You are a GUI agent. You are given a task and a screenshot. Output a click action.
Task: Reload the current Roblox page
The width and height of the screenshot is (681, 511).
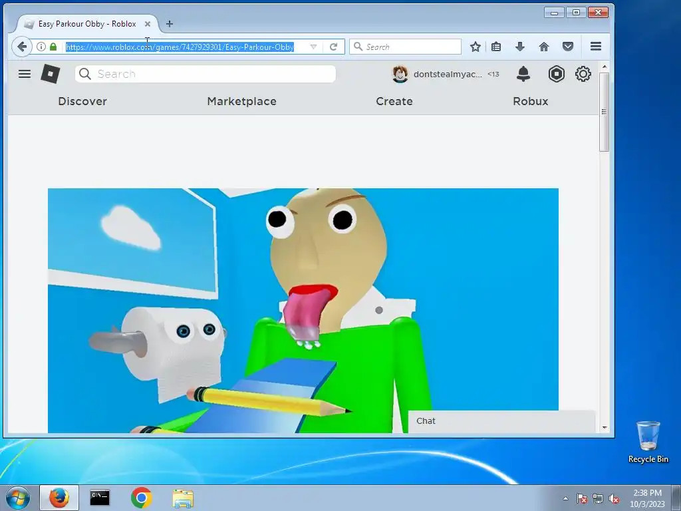tap(333, 47)
